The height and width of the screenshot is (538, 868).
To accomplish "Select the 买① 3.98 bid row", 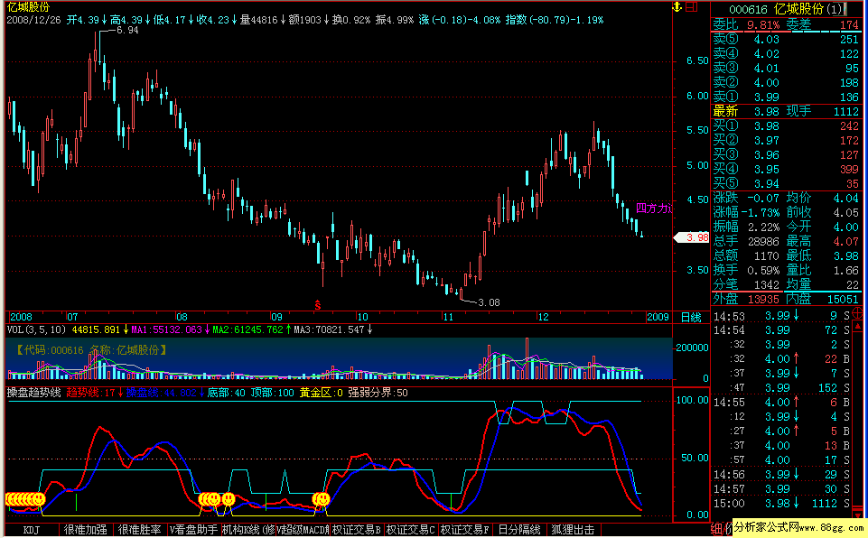I will point(786,126).
